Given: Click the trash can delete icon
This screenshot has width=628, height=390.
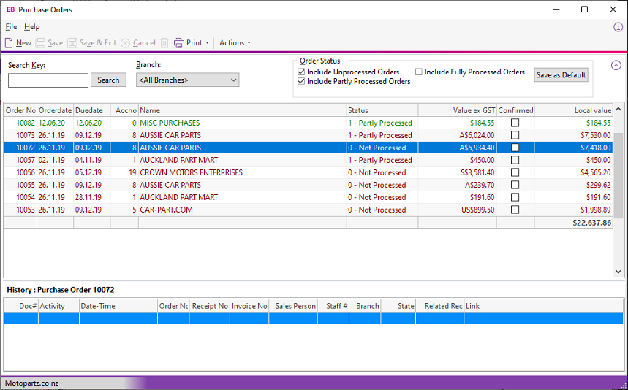Looking at the screenshot, I should pyautogui.click(x=164, y=43).
